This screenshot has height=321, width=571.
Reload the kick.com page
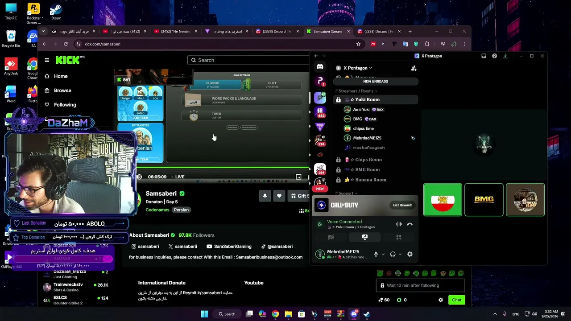66,44
